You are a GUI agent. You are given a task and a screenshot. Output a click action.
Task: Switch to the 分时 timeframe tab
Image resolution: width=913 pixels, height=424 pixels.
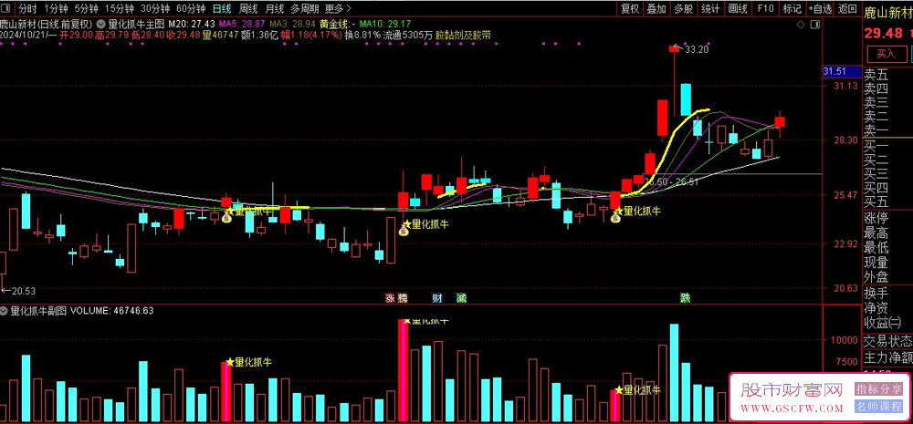point(26,9)
